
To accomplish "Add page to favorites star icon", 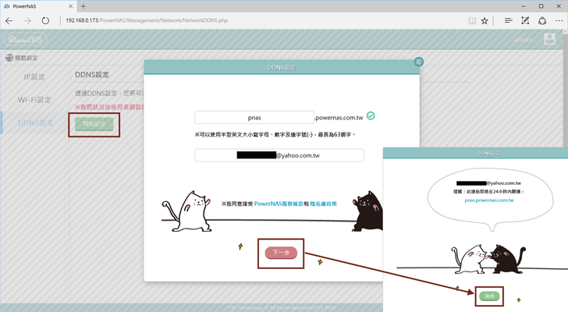I will [485, 20].
